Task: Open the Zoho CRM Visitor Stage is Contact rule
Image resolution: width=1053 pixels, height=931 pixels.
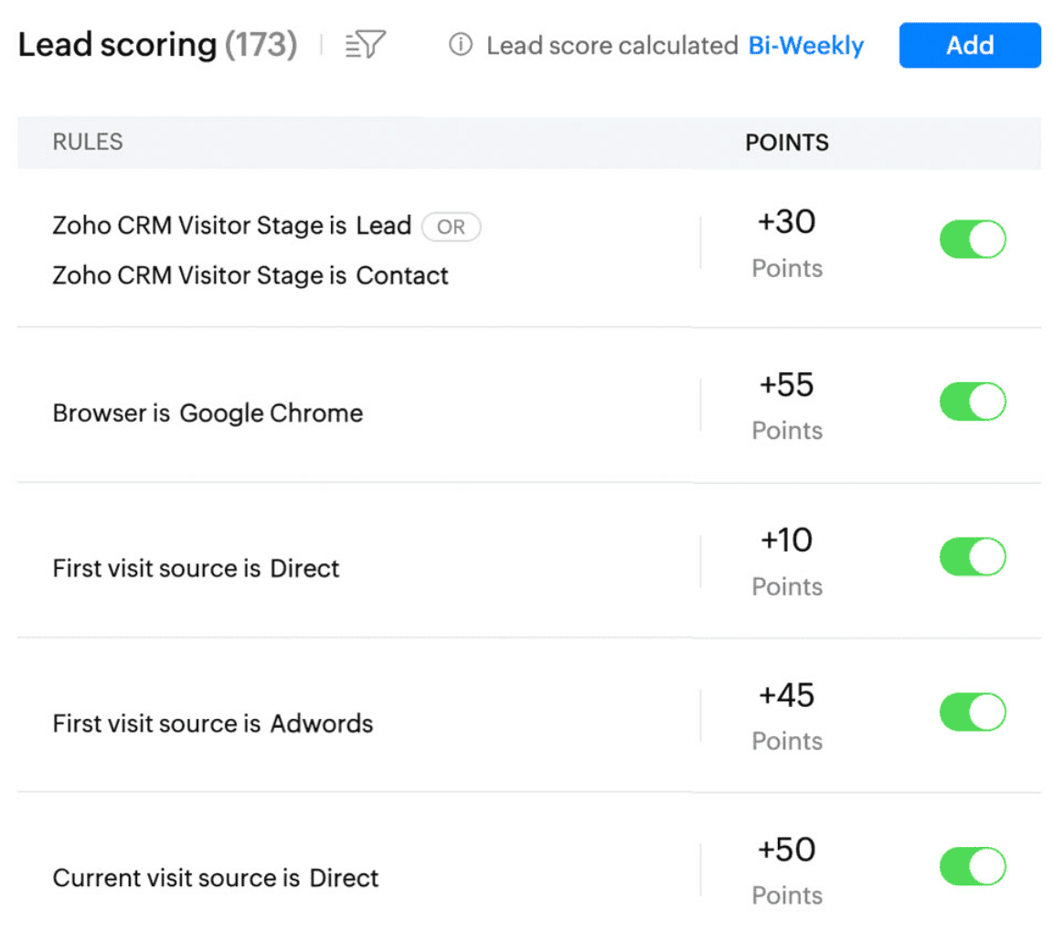Action: (250, 275)
